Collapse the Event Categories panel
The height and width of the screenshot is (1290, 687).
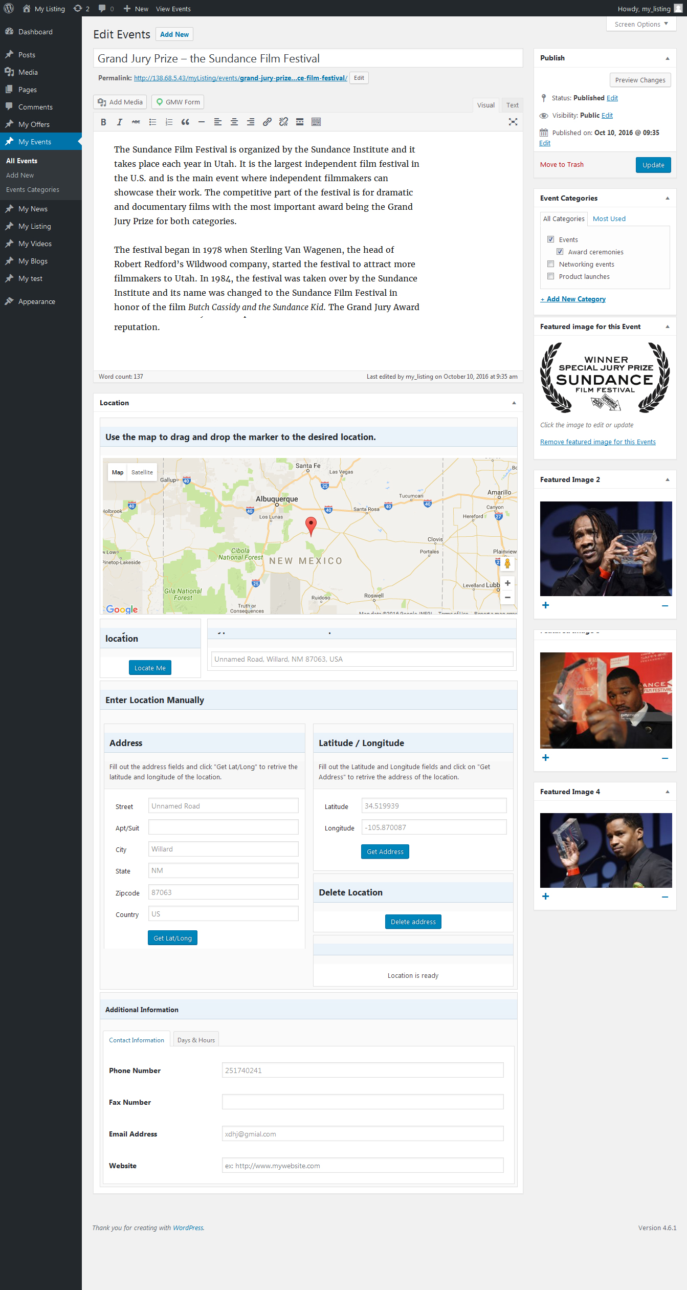coord(668,198)
